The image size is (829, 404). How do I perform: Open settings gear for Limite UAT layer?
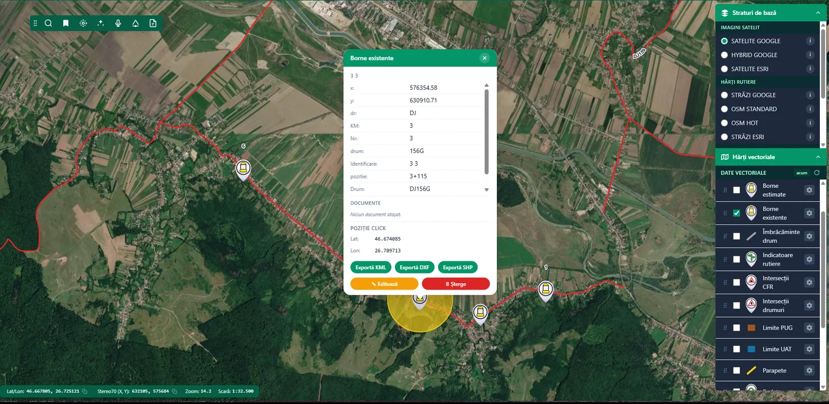click(x=809, y=349)
